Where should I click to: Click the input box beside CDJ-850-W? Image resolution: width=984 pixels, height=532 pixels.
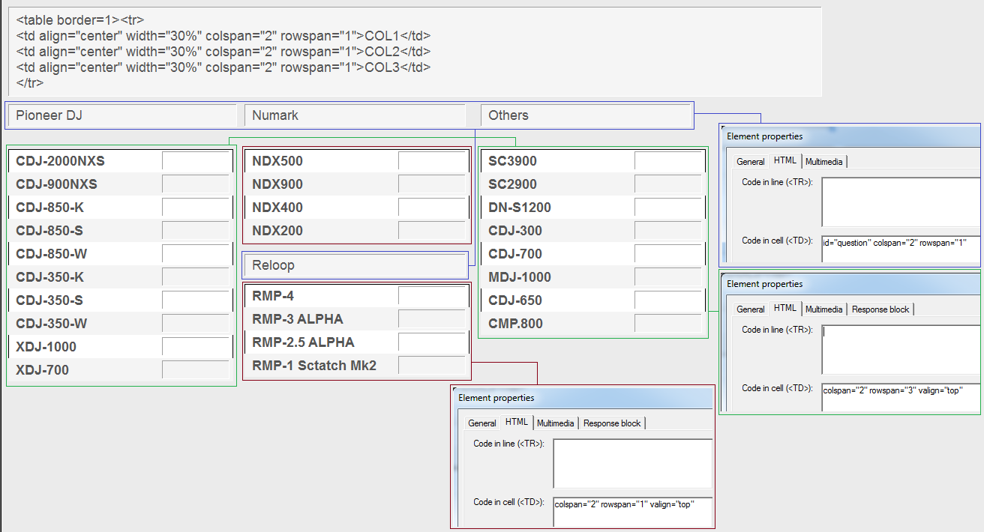point(196,254)
